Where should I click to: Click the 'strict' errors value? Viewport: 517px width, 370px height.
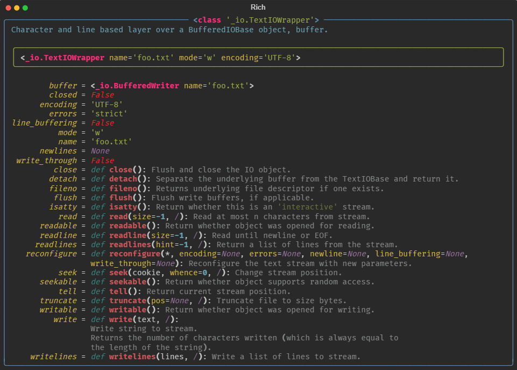109,114
